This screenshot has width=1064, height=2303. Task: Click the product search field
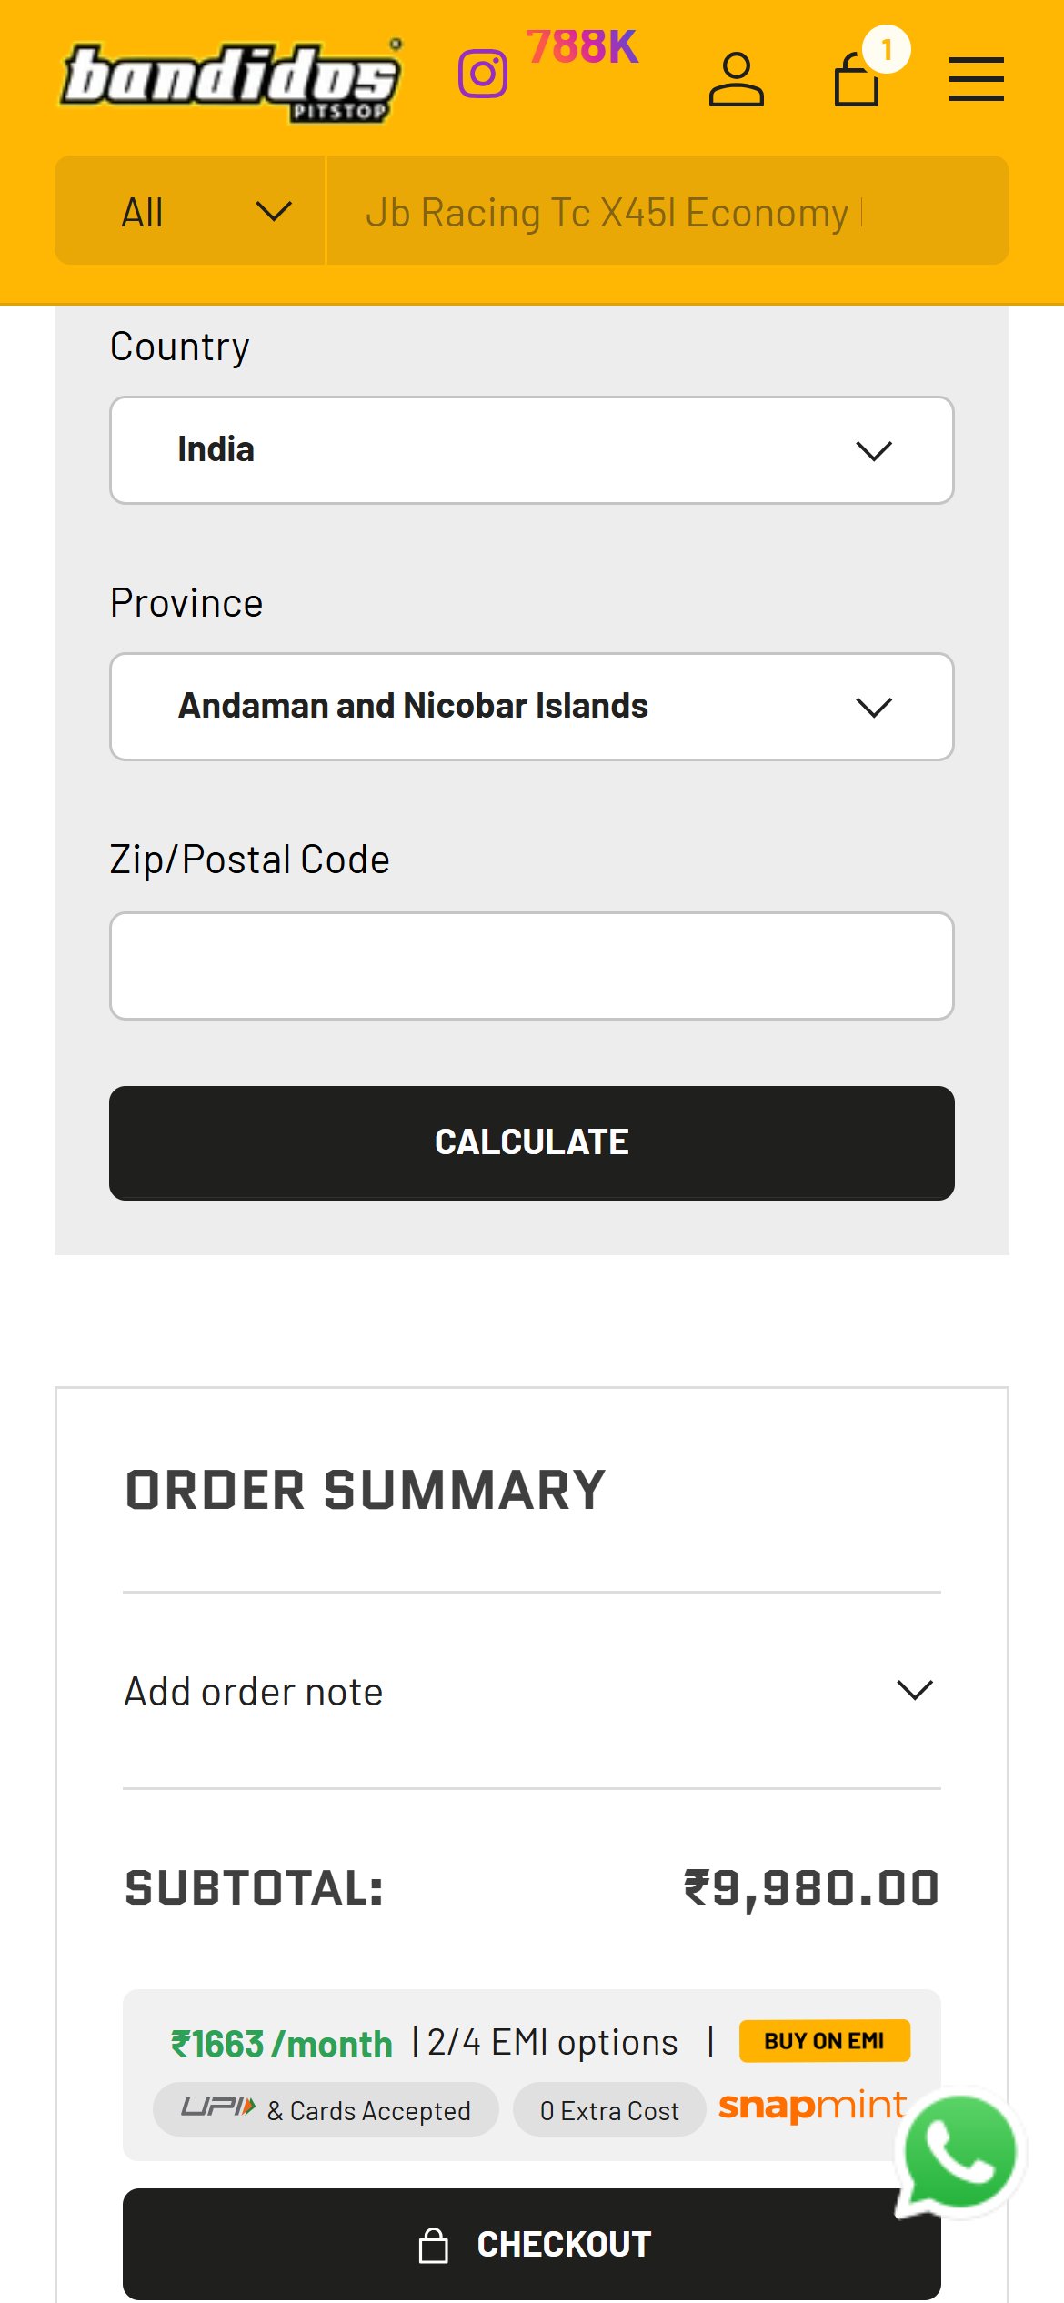click(x=668, y=211)
